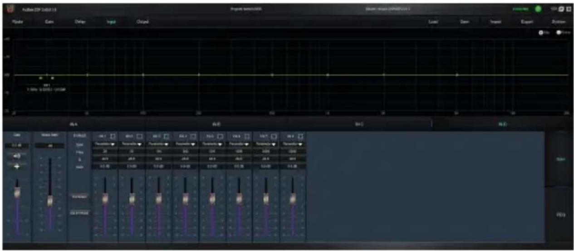Click the Noise Gate value field
The image size is (574, 251).
[49, 145]
